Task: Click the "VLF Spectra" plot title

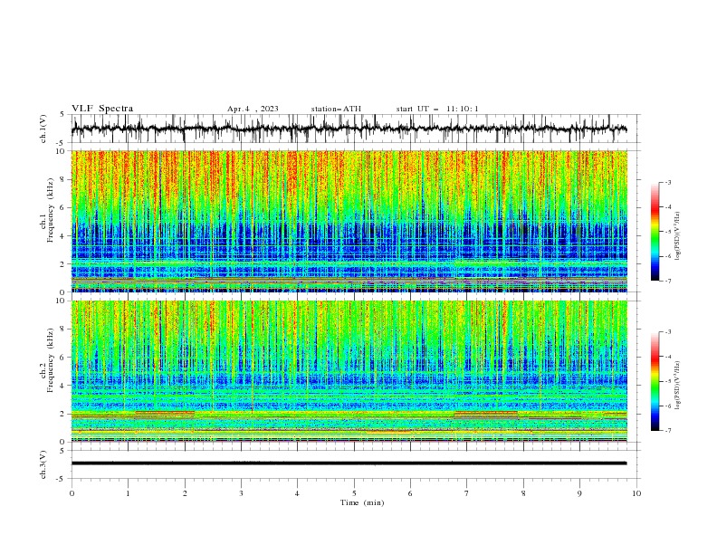Action: (x=102, y=109)
